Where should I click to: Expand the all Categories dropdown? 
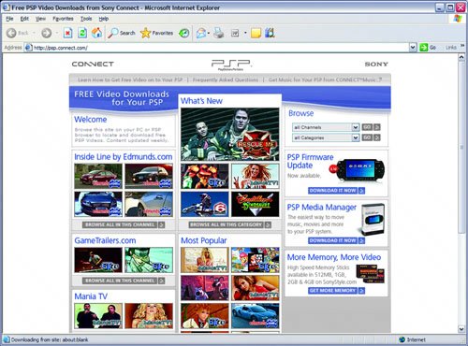[x=355, y=137]
